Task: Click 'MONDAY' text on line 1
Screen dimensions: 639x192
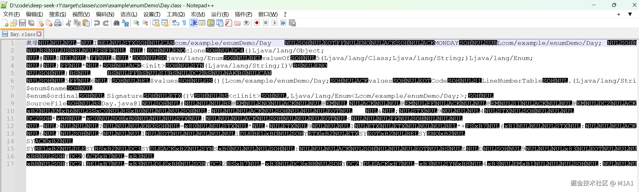Action: tap(447, 43)
